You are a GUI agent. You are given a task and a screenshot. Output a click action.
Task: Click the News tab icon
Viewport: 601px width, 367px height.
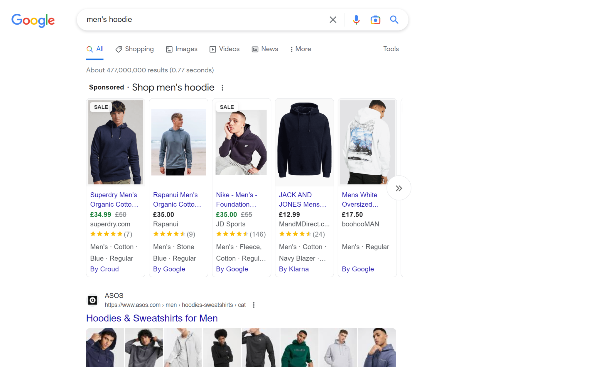click(254, 49)
